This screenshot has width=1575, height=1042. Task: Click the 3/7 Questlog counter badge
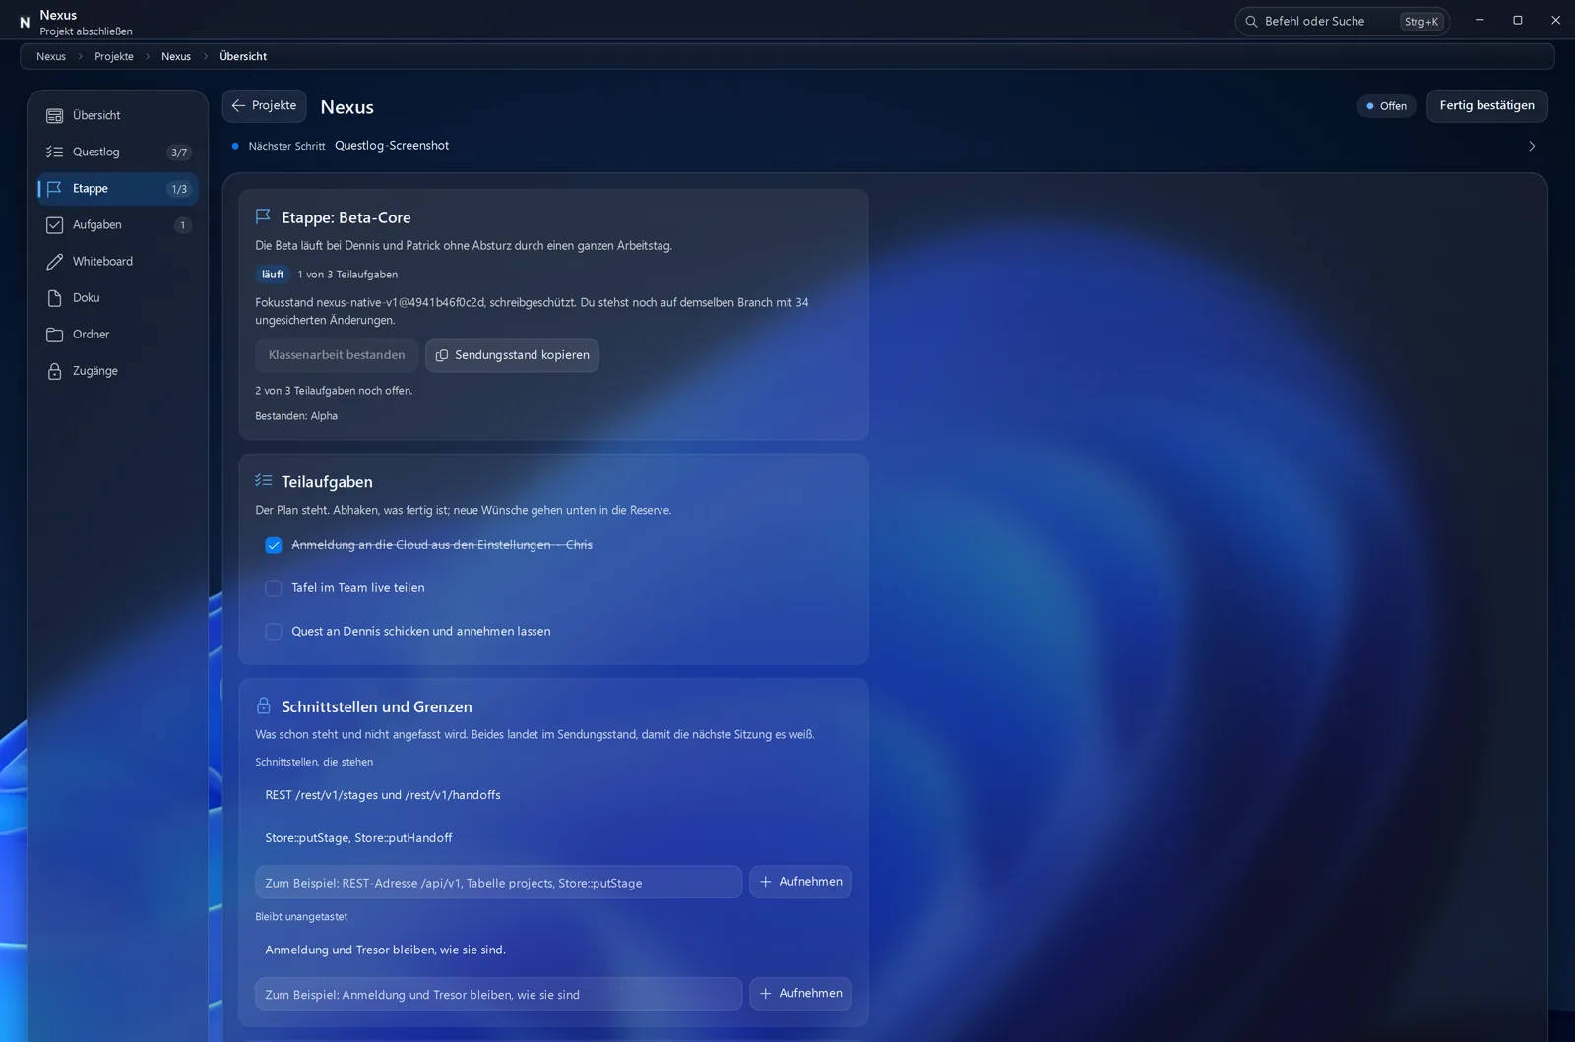tap(178, 153)
